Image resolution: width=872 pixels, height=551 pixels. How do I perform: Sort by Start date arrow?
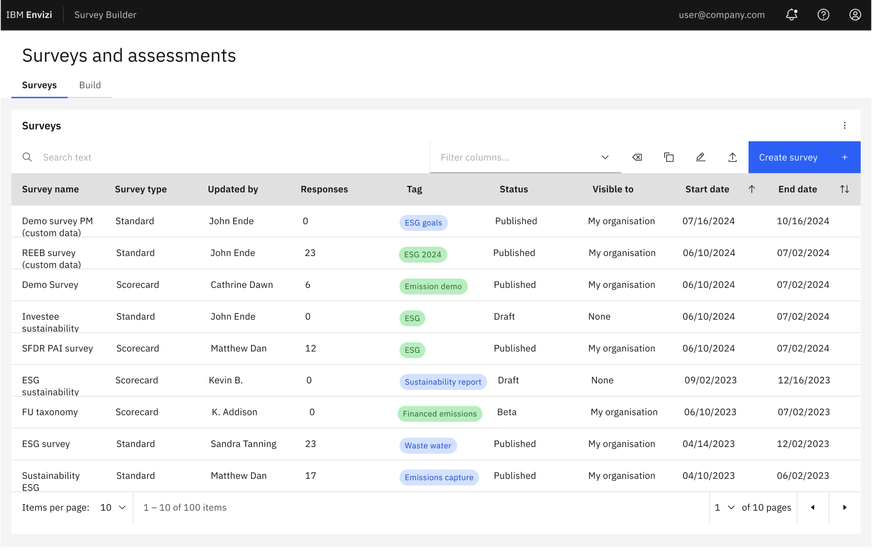pos(752,189)
